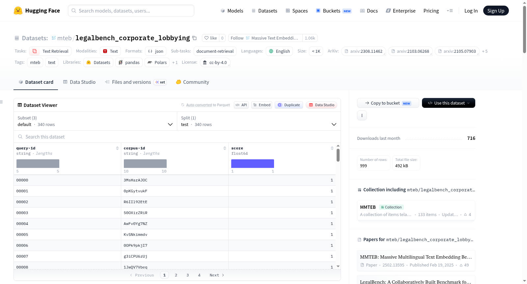The height and width of the screenshot is (284, 527).
Task: Show the +5 more arXiv tags
Action: pos(485,51)
